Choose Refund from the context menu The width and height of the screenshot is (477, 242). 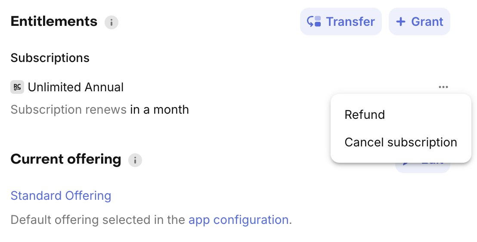365,115
